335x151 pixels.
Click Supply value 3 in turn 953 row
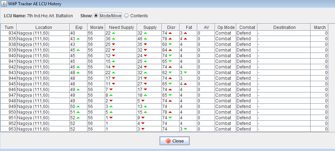pyautogui.click(x=139, y=129)
